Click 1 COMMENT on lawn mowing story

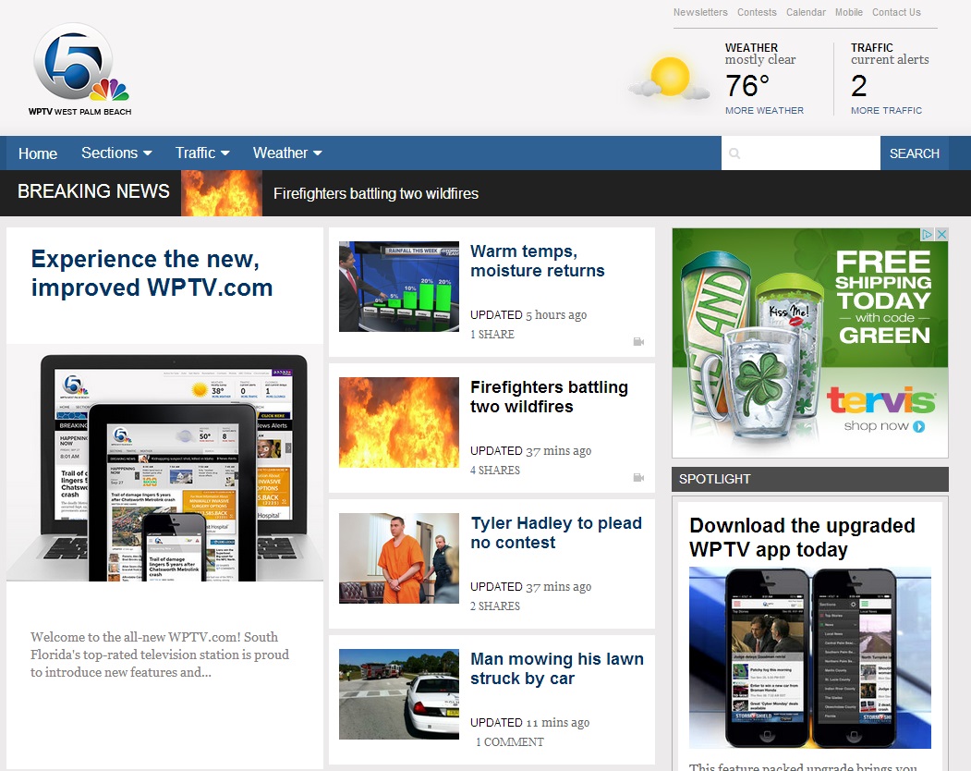[x=510, y=741]
